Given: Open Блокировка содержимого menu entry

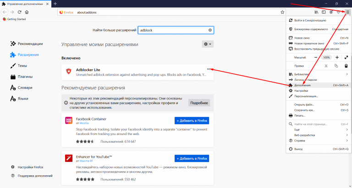Looking at the screenshot, I should click(319, 29).
